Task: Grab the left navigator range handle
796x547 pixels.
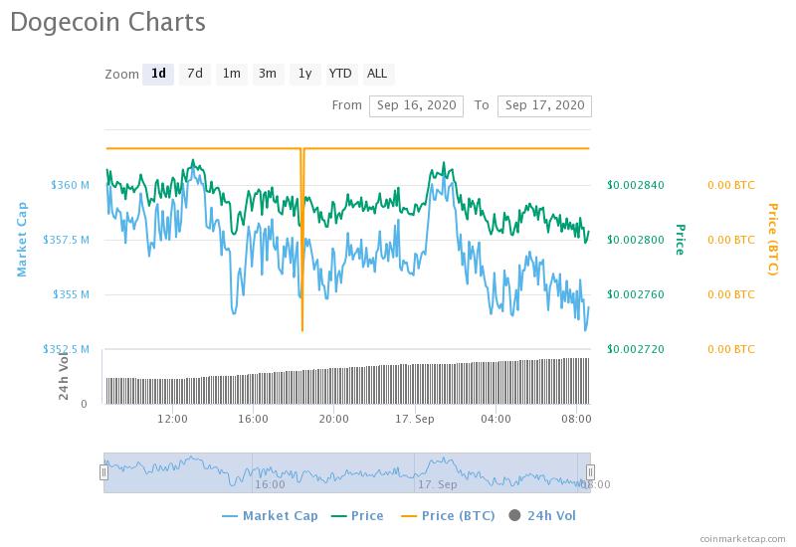Action: (103, 472)
